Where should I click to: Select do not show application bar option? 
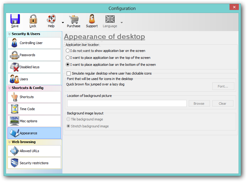[x=68, y=51]
